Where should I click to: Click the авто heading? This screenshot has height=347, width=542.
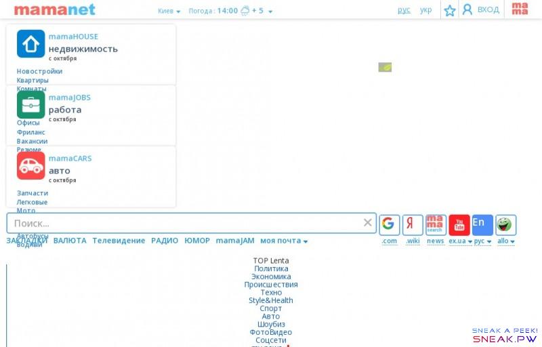(x=60, y=171)
